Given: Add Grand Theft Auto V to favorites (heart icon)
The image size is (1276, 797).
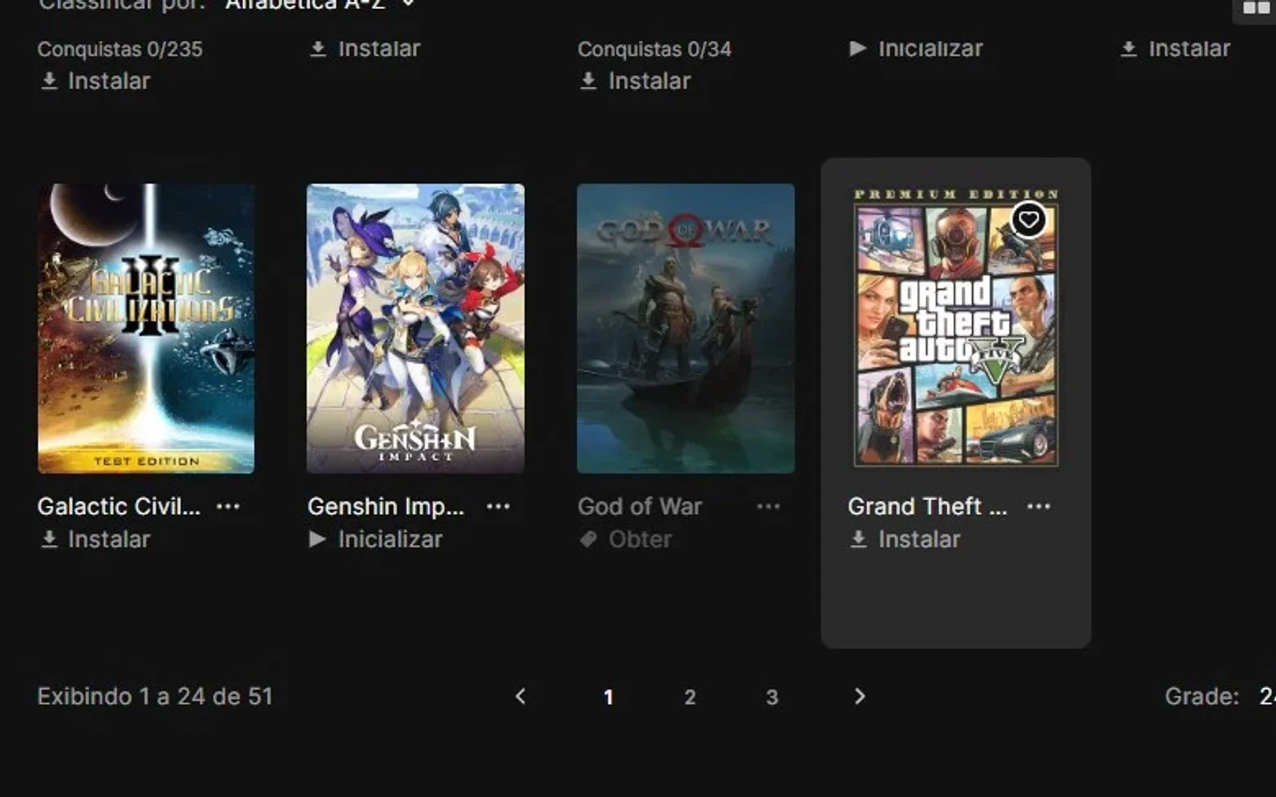Looking at the screenshot, I should pyautogui.click(x=1028, y=220).
